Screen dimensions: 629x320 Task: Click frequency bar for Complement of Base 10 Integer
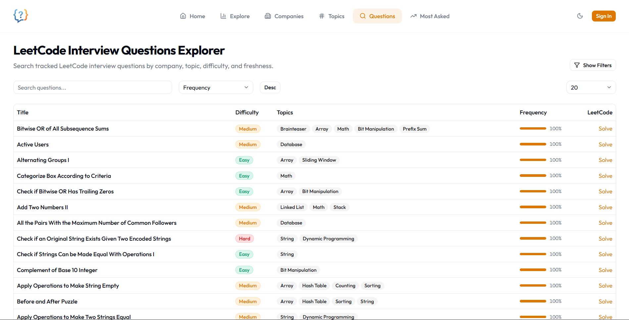(533, 270)
